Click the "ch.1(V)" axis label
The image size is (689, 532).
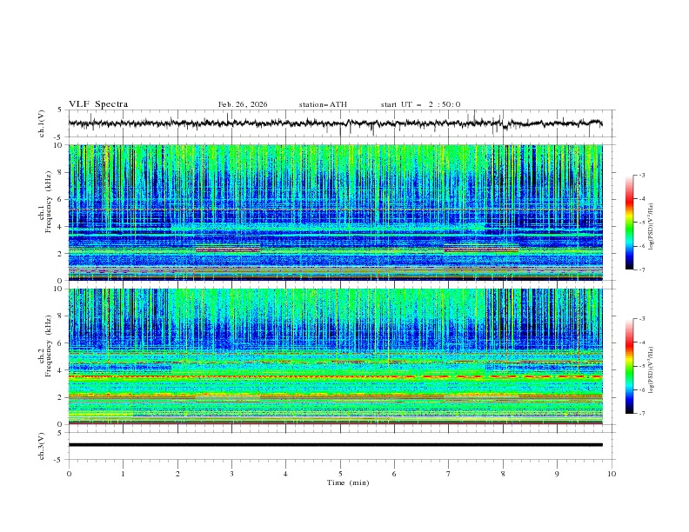pyautogui.click(x=42, y=123)
